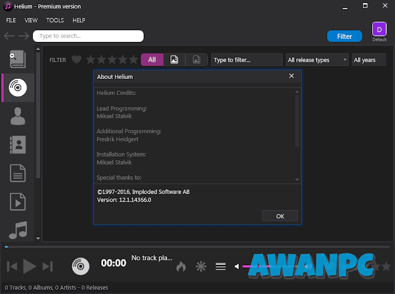The image size is (395, 294).
Task: Click the No track playing label
Action: 152,258
